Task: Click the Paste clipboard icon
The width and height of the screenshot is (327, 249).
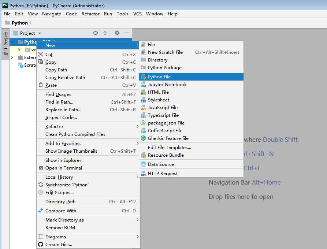Action: pyautogui.click(x=41, y=85)
